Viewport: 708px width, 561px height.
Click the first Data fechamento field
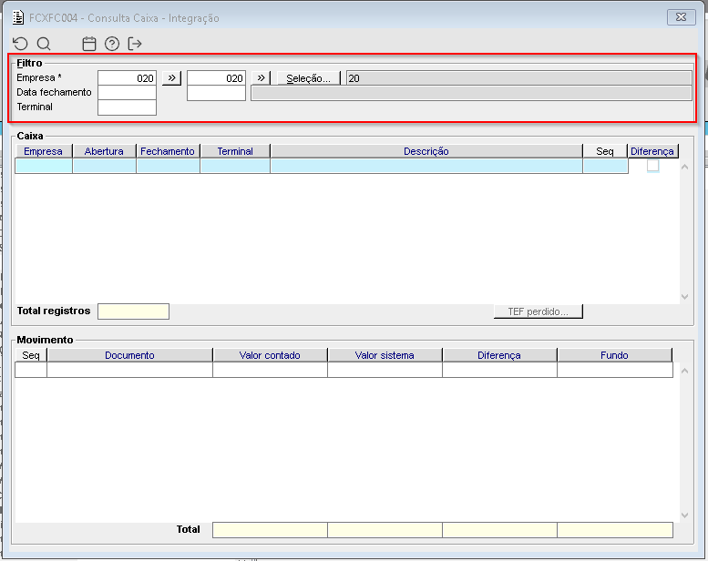127,93
